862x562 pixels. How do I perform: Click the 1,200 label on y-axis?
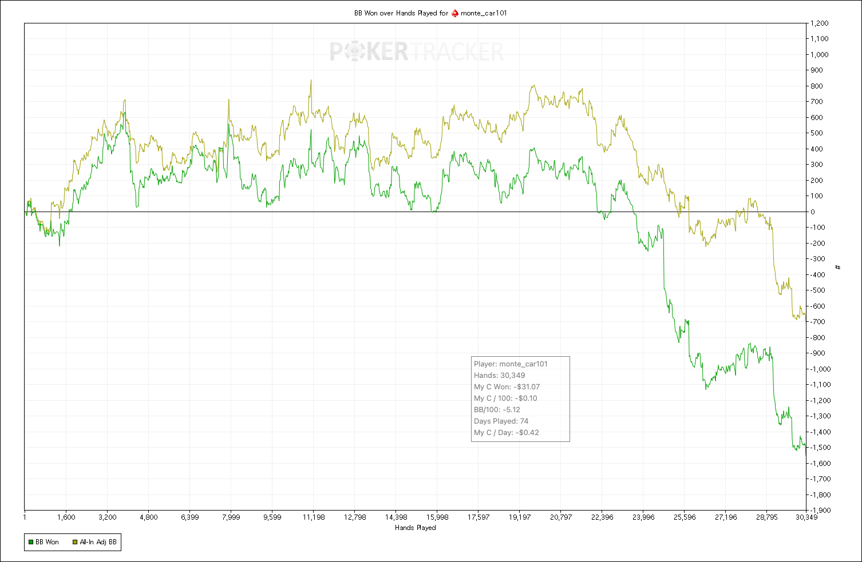point(819,23)
